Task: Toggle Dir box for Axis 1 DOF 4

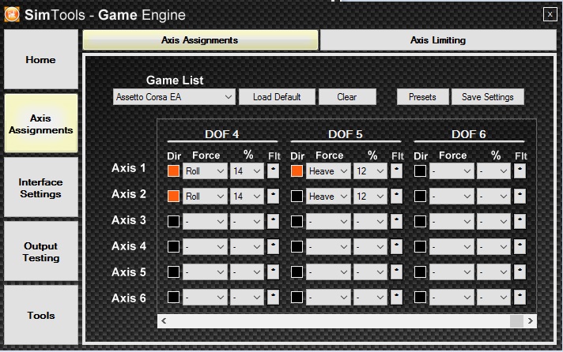Action: tap(173, 171)
